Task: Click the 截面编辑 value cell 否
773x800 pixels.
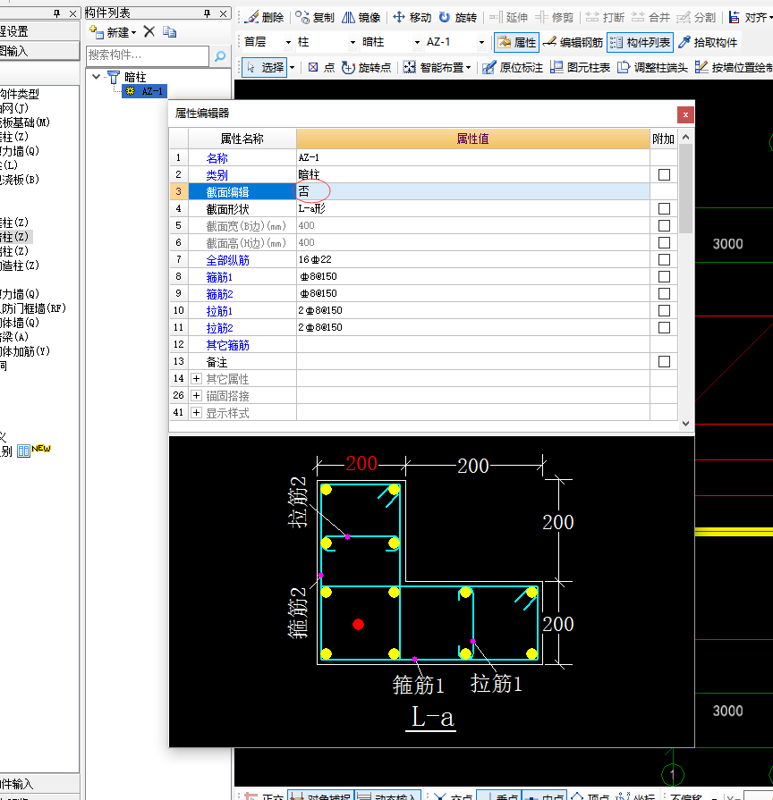Action: 472,191
